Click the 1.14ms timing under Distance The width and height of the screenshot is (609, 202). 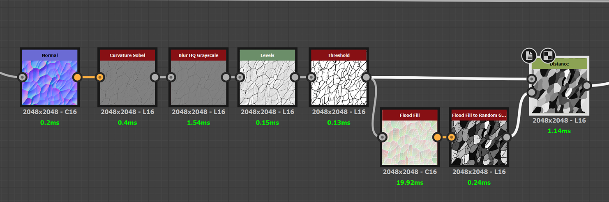(x=559, y=131)
